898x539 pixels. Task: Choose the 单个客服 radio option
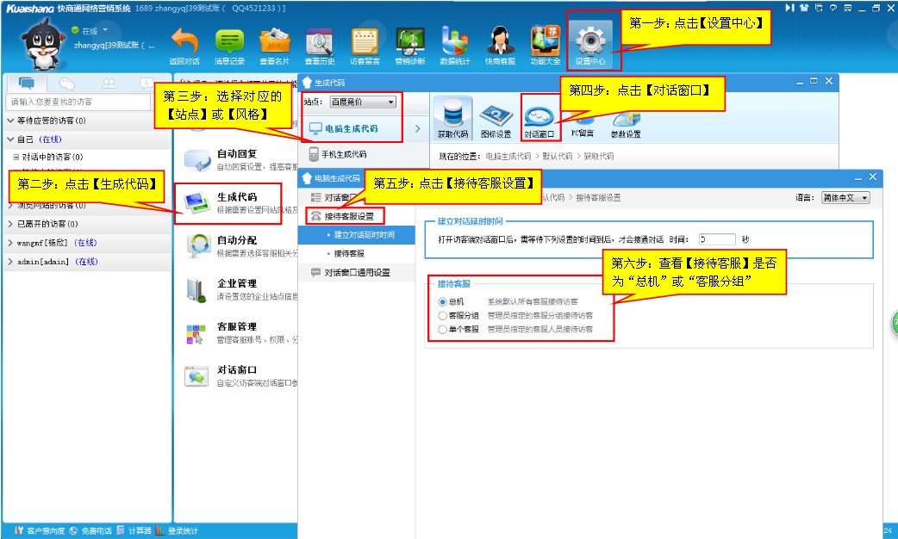443,330
